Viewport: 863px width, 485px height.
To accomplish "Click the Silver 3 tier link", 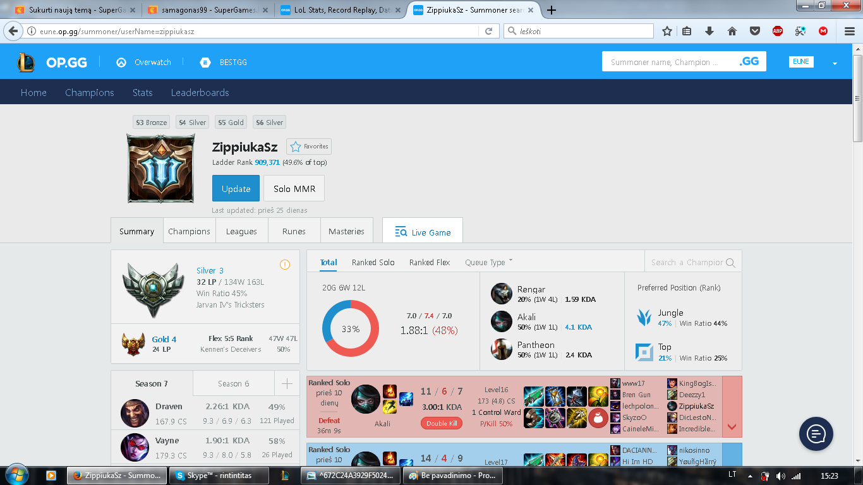I will [x=210, y=270].
